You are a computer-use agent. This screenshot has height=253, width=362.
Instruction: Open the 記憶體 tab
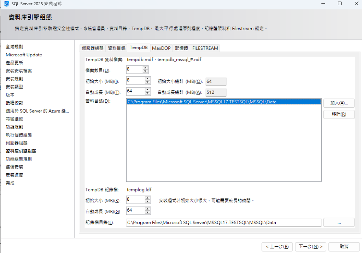pos(181,48)
